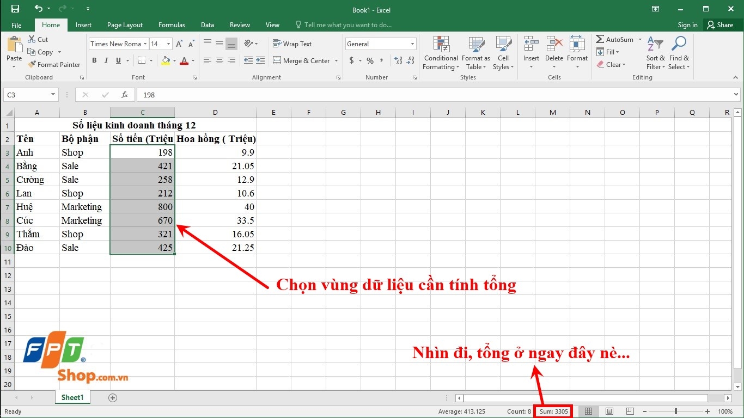Open Cell Styles gallery
This screenshot has height=418, width=744.
click(x=503, y=53)
